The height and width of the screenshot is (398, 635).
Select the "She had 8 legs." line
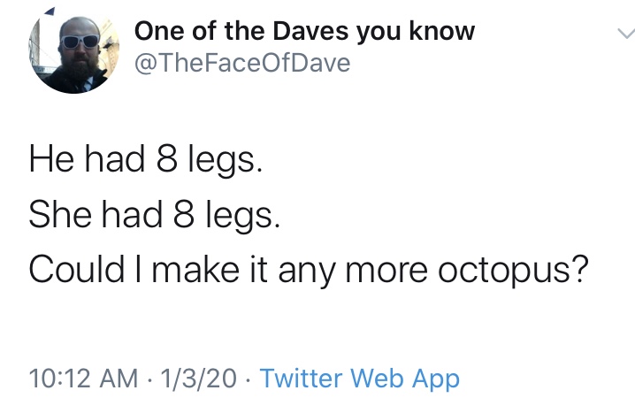coord(154,215)
